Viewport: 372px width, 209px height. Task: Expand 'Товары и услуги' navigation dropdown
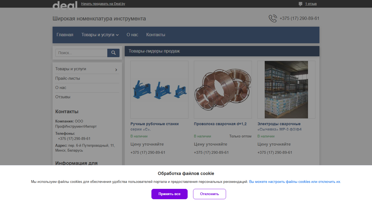100,35
